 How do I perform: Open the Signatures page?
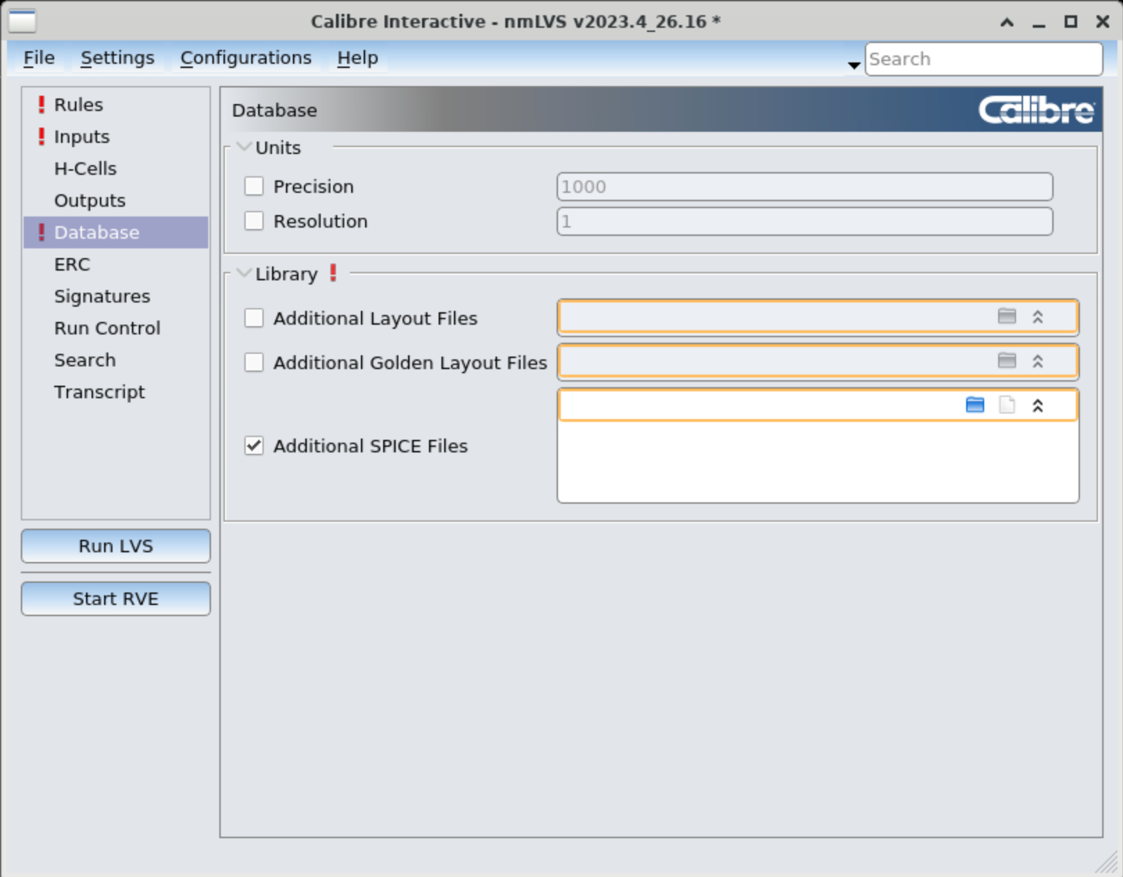tap(116, 296)
